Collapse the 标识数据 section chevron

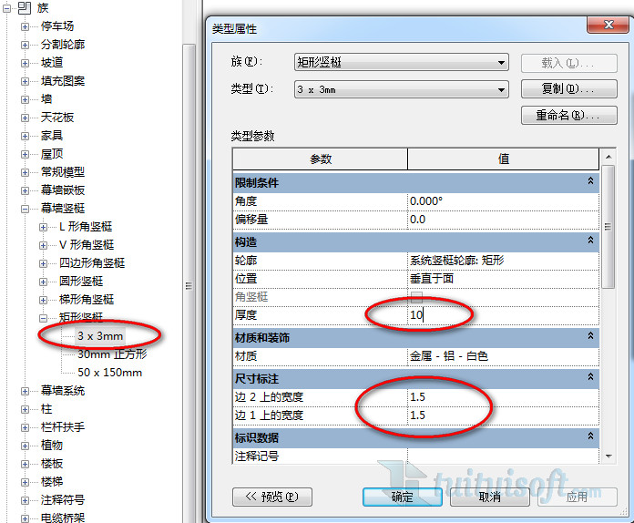point(590,437)
